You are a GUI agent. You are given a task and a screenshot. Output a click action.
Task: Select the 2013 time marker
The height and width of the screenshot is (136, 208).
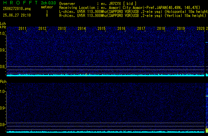click(x=62, y=29)
